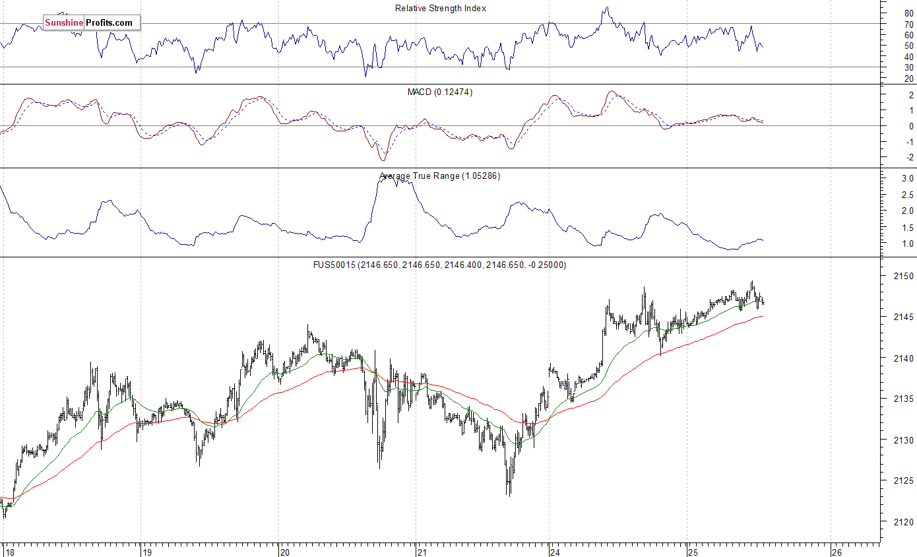Click the ATR 3.0 axis label

908,179
